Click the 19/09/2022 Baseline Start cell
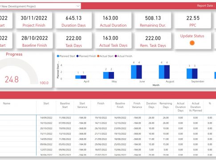The image size is (216, 160). [x=65, y=128]
